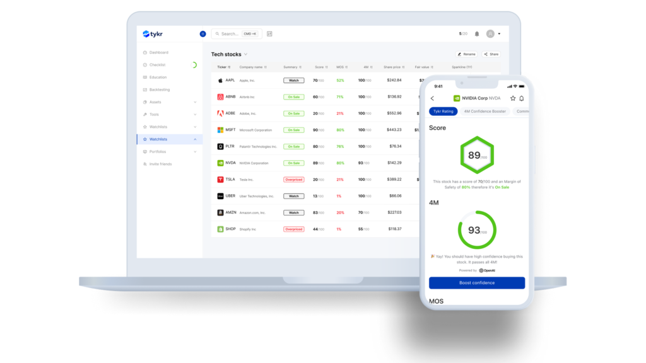Expand the Tech stocks watchlist dropdown
Image resolution: width=646 pixels, height=363 pixels.
[246, 55]
